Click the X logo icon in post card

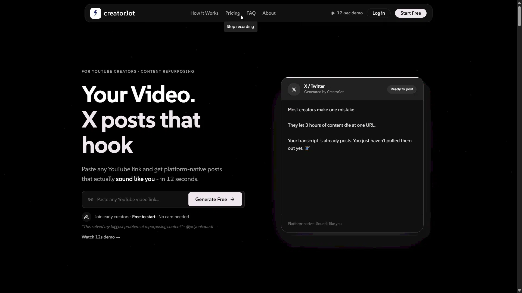coord(294,89)
